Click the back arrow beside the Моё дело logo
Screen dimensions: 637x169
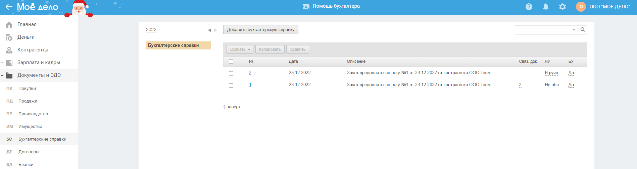point(9,7)
